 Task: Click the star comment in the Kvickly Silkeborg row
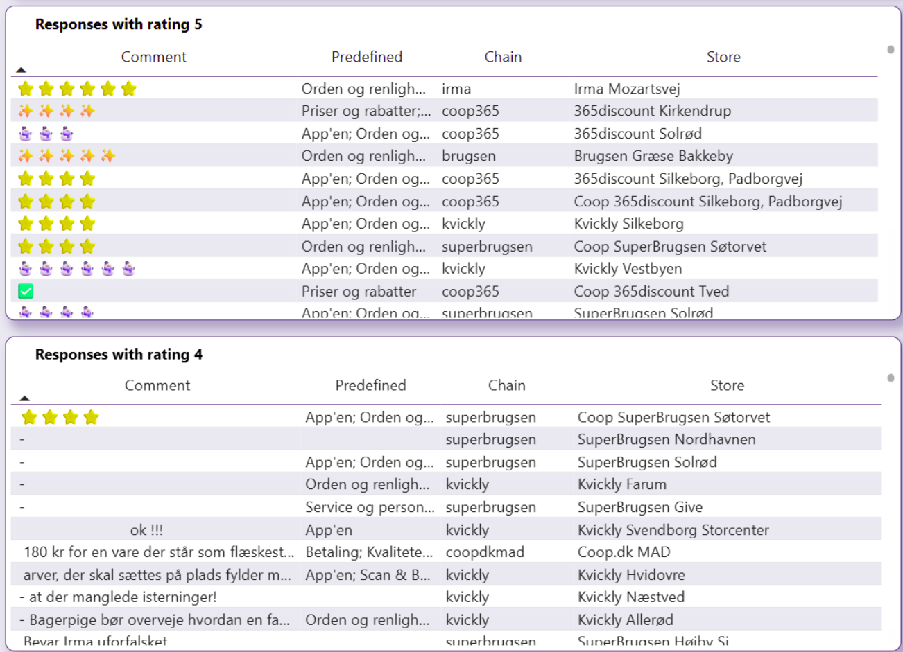(57, 224)
